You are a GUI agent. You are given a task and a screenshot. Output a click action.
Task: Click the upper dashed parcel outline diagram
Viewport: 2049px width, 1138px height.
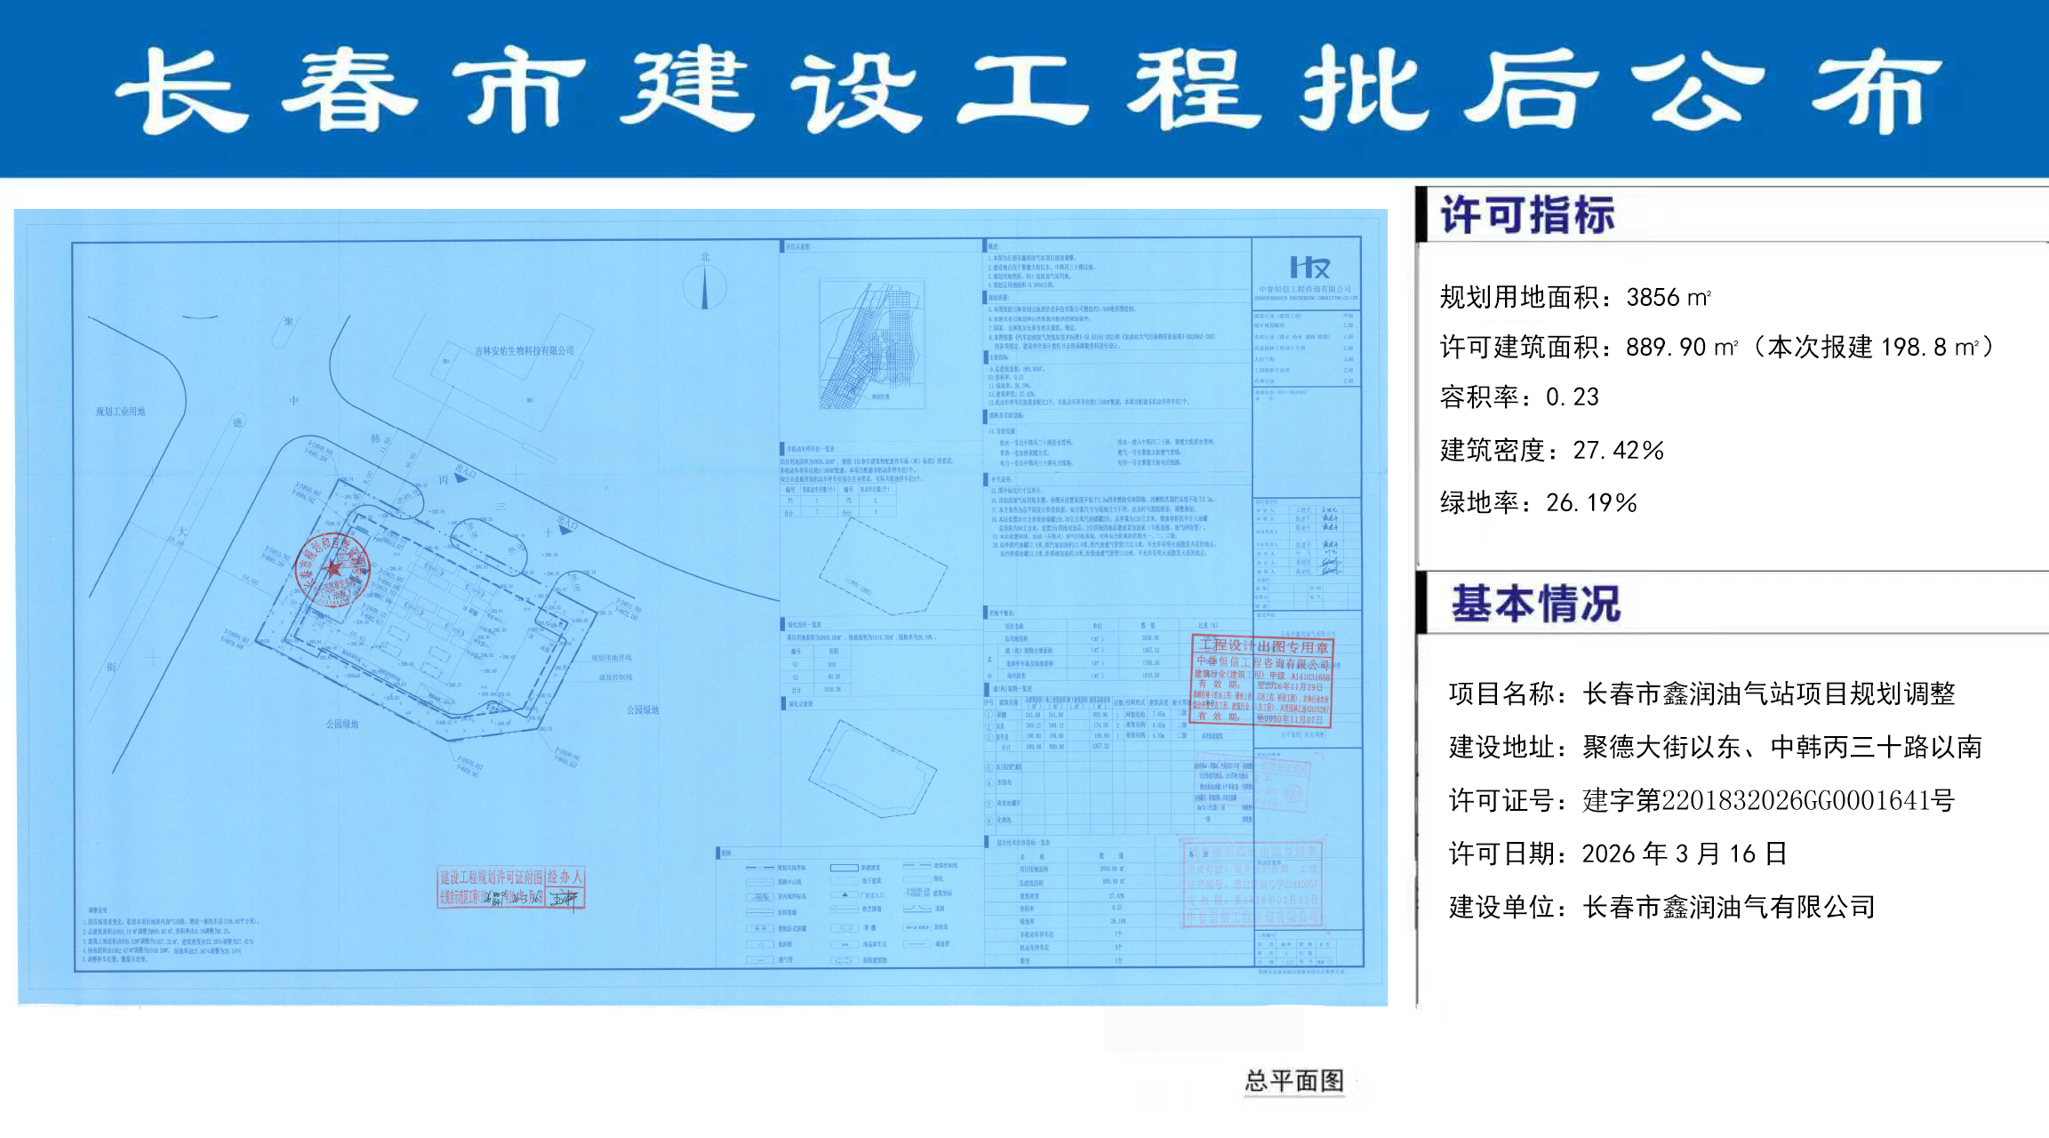(x=883, y=565)
